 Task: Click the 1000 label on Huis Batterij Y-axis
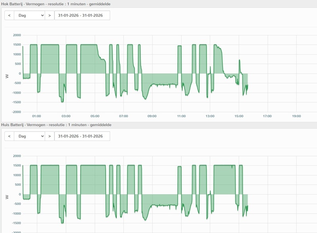pos(16,175)
